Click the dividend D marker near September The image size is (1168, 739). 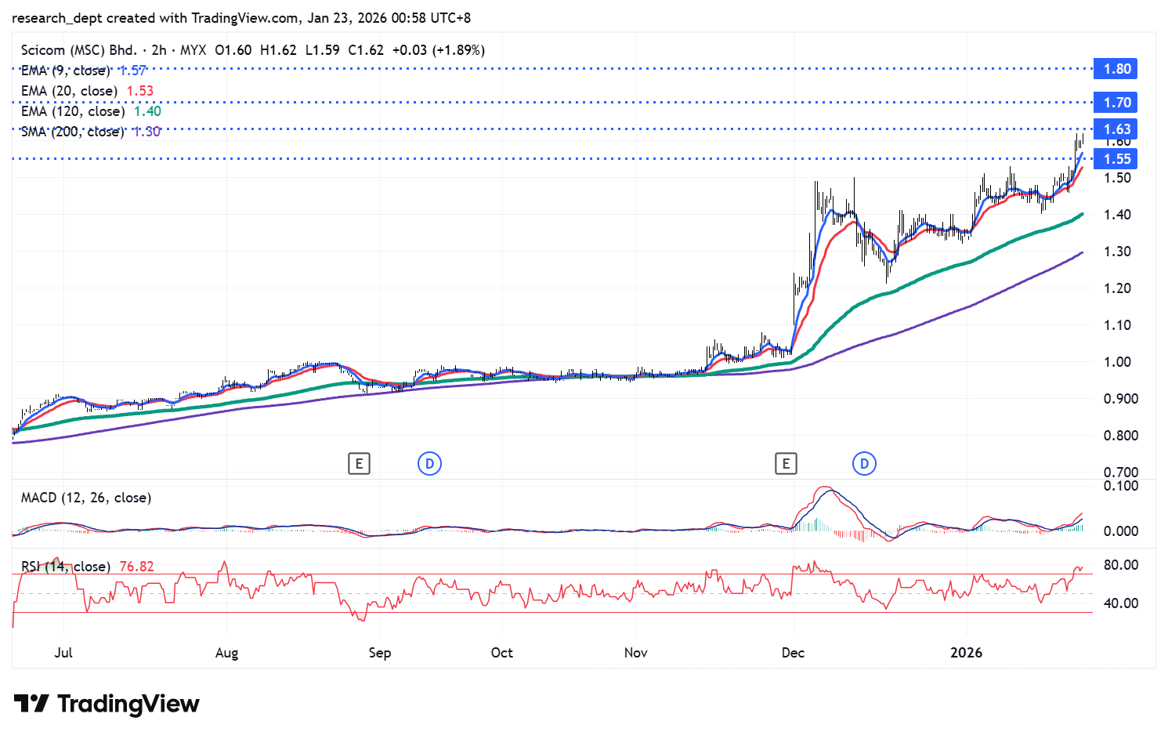(429, 464)
